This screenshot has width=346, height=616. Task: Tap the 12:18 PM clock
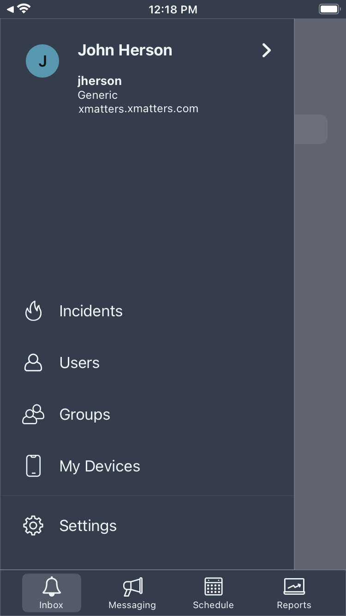(x=173, y=9)
